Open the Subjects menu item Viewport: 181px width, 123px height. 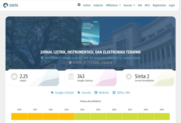[x=98, y=5]
